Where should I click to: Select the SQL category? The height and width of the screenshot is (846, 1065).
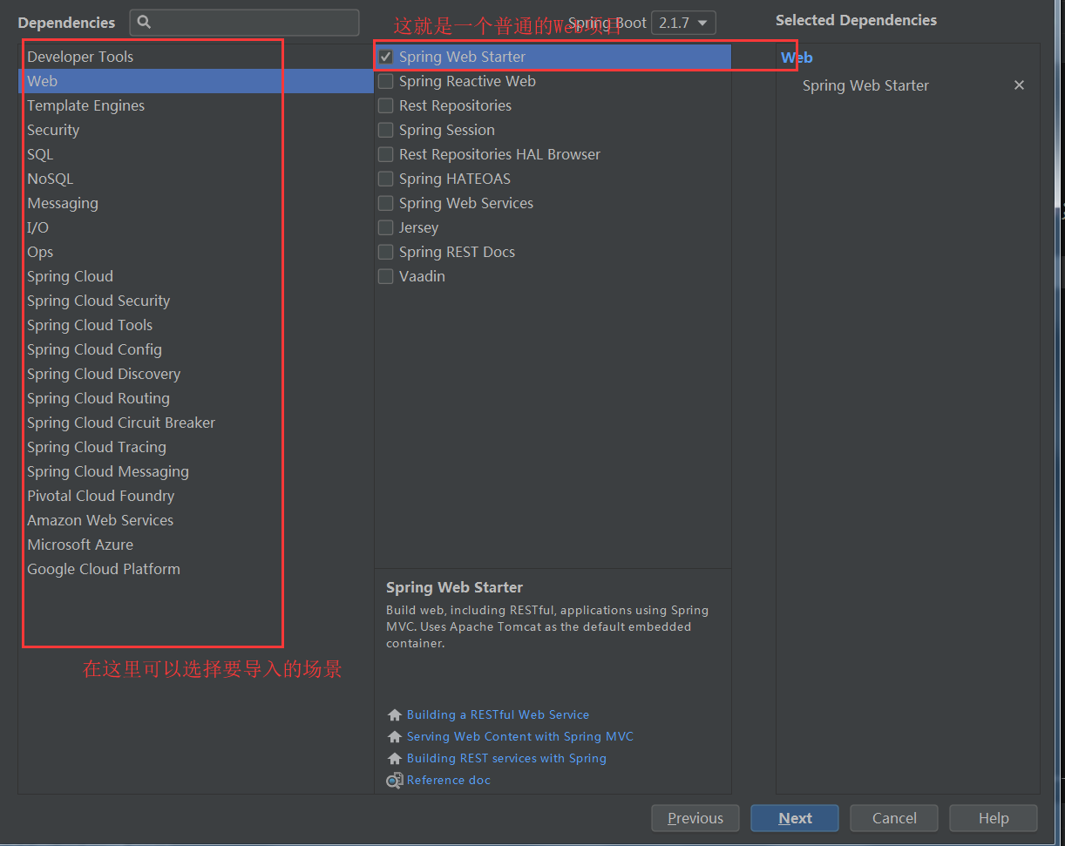[196, 154]
